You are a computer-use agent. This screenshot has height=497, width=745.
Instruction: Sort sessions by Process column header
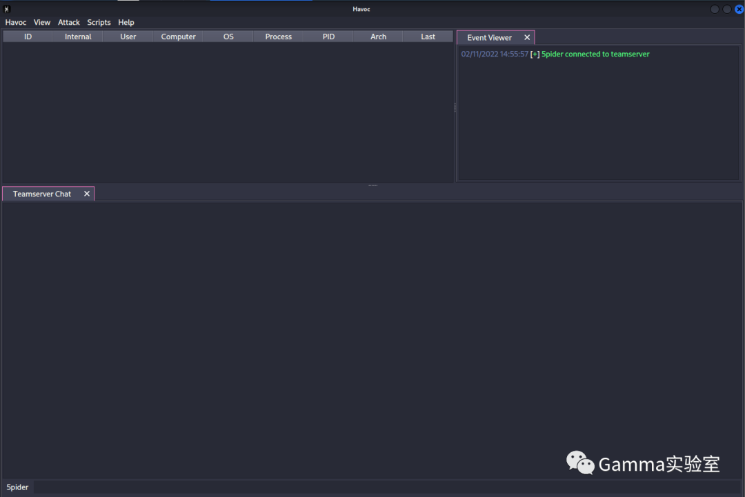click(279, 37)
